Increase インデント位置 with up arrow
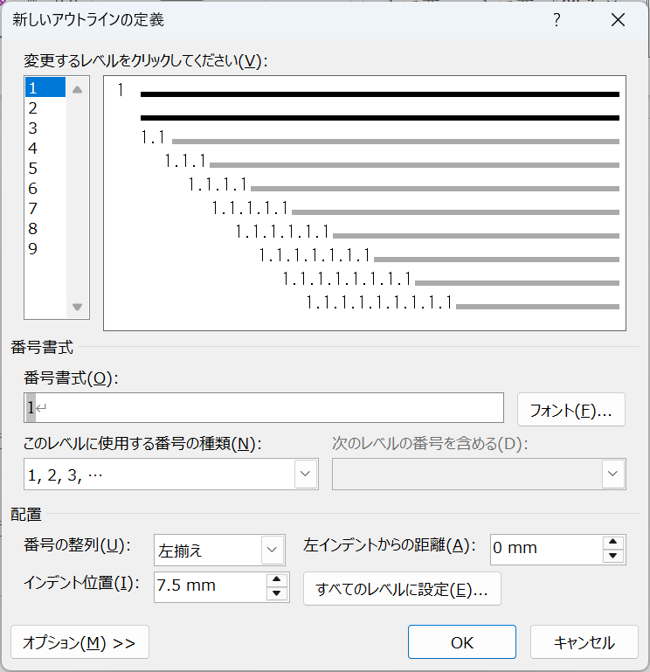Screen dimensions: 650x672 coord(277,579)
